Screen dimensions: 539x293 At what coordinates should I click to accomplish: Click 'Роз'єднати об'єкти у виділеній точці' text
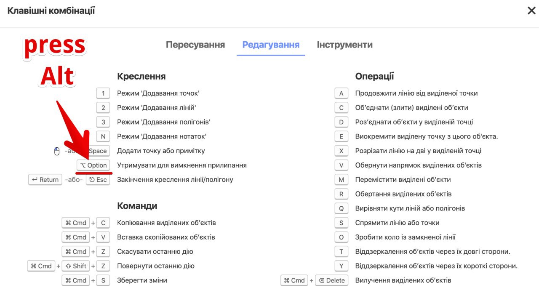pyautogui.click(x=414, y=122)
